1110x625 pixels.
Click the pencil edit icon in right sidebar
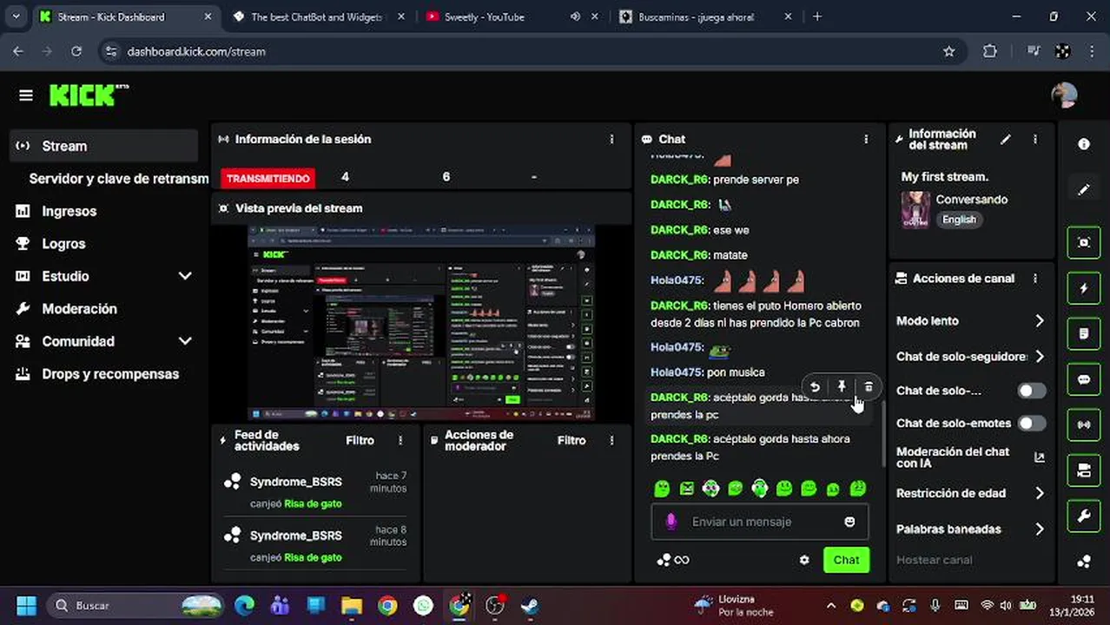click(x=1083, y=189)
